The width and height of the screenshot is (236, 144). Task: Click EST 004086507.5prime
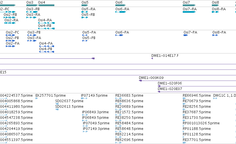point(16,134)
